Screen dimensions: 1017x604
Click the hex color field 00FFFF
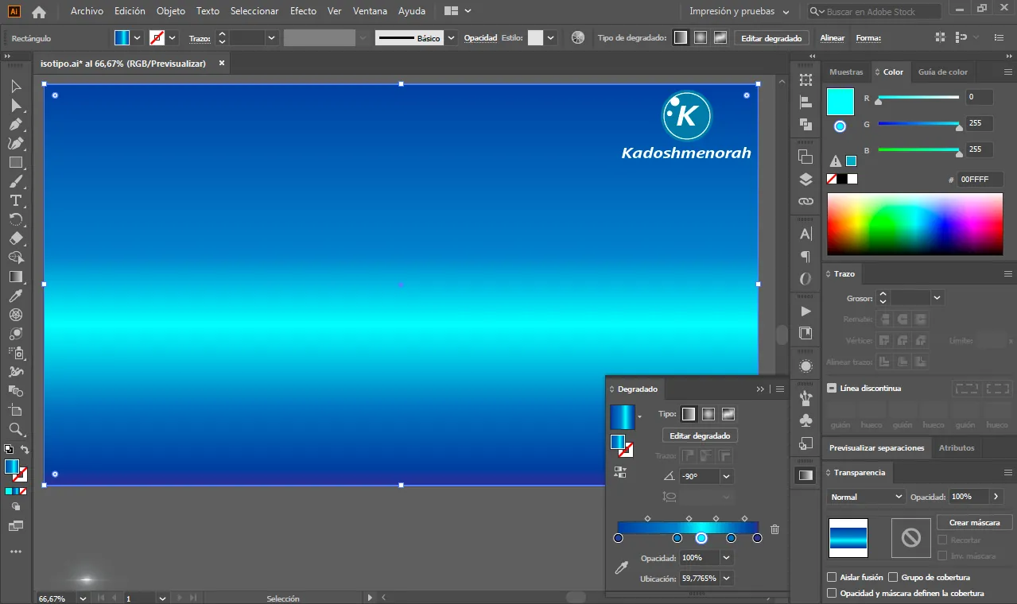click(980, 180)
